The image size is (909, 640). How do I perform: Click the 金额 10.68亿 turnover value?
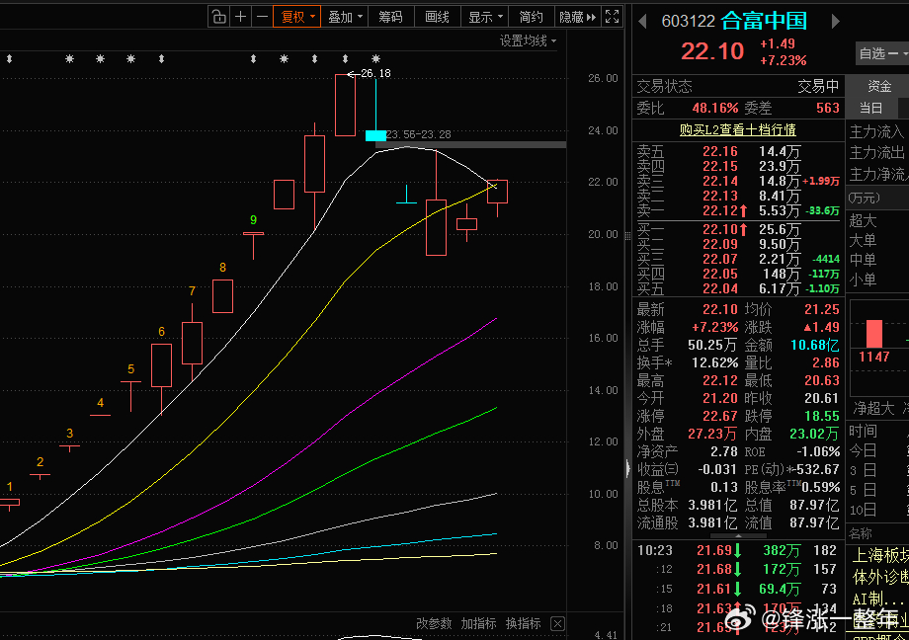pyautogui.click(x=814, y=346)
